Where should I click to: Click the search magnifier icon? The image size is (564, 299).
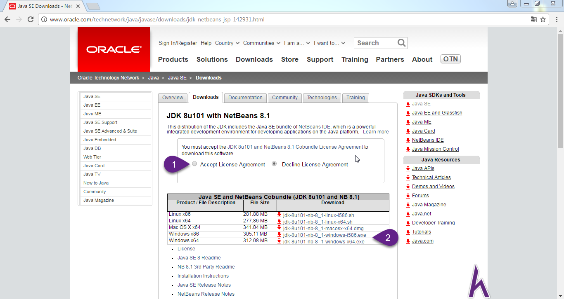coord(401,43)
